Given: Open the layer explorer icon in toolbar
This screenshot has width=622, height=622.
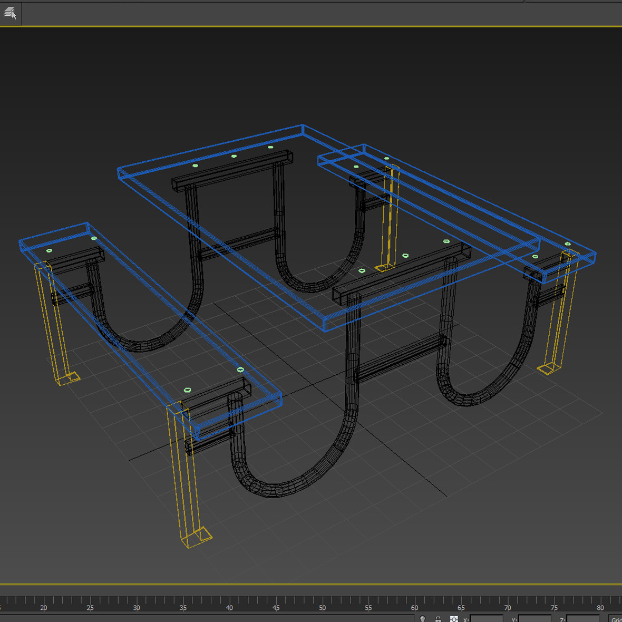Looking at the screenshot, I should coord(10,13).
